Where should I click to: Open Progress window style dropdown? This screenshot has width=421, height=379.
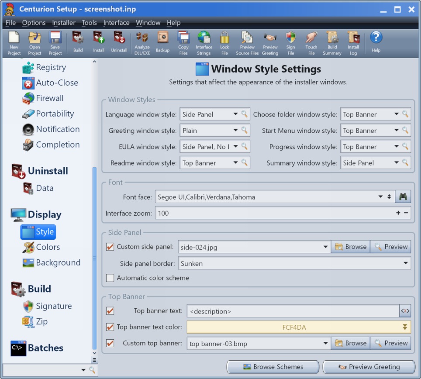pos(396,146)
